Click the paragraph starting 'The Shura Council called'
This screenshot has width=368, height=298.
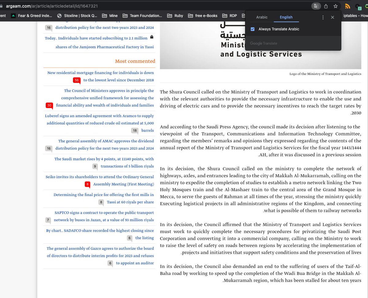(261, 102)
